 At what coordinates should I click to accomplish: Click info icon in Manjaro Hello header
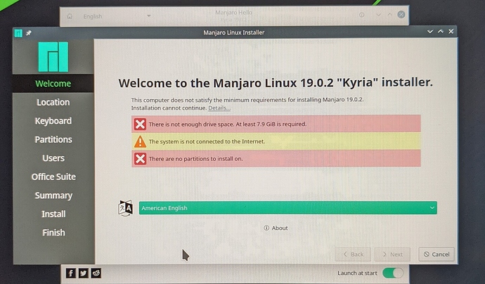[361, 15]
